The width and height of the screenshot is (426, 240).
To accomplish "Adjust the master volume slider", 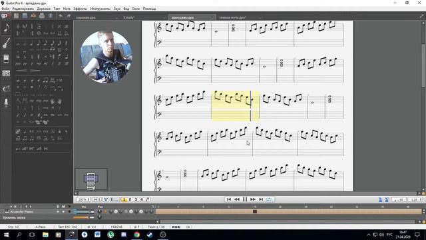I will point(84,217).
